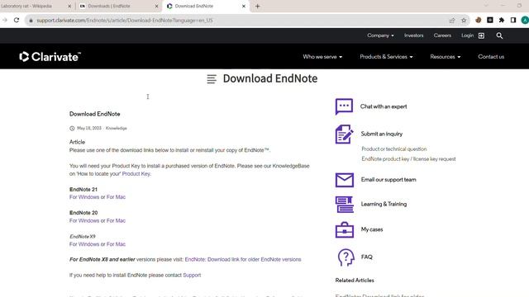529x297 pixels.
Task: Click the share page icon in address bar
Action: (x=452, y=20)
